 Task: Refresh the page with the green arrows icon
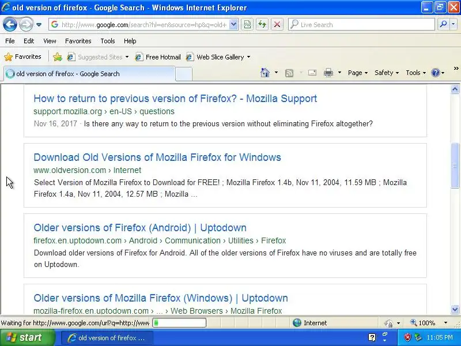(262, 25)
